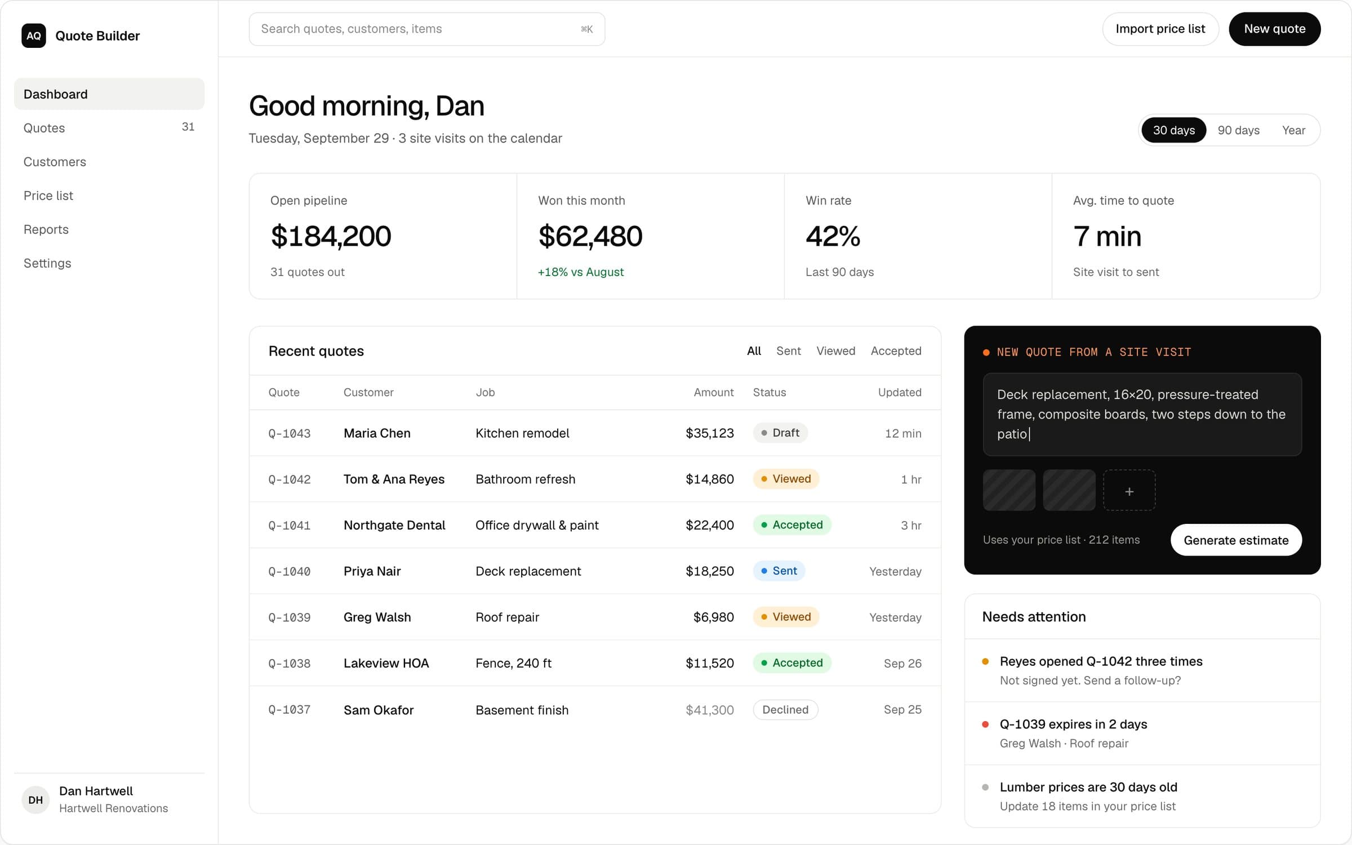Open Quotes in sidebar

[109, 128]
